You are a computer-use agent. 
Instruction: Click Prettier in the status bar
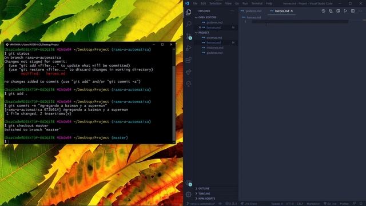(x=344, y=204)
